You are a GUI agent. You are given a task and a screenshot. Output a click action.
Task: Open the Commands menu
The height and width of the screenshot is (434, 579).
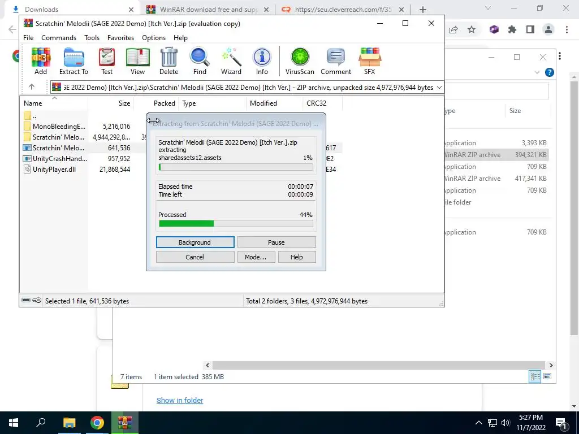[x=59, y=38]
